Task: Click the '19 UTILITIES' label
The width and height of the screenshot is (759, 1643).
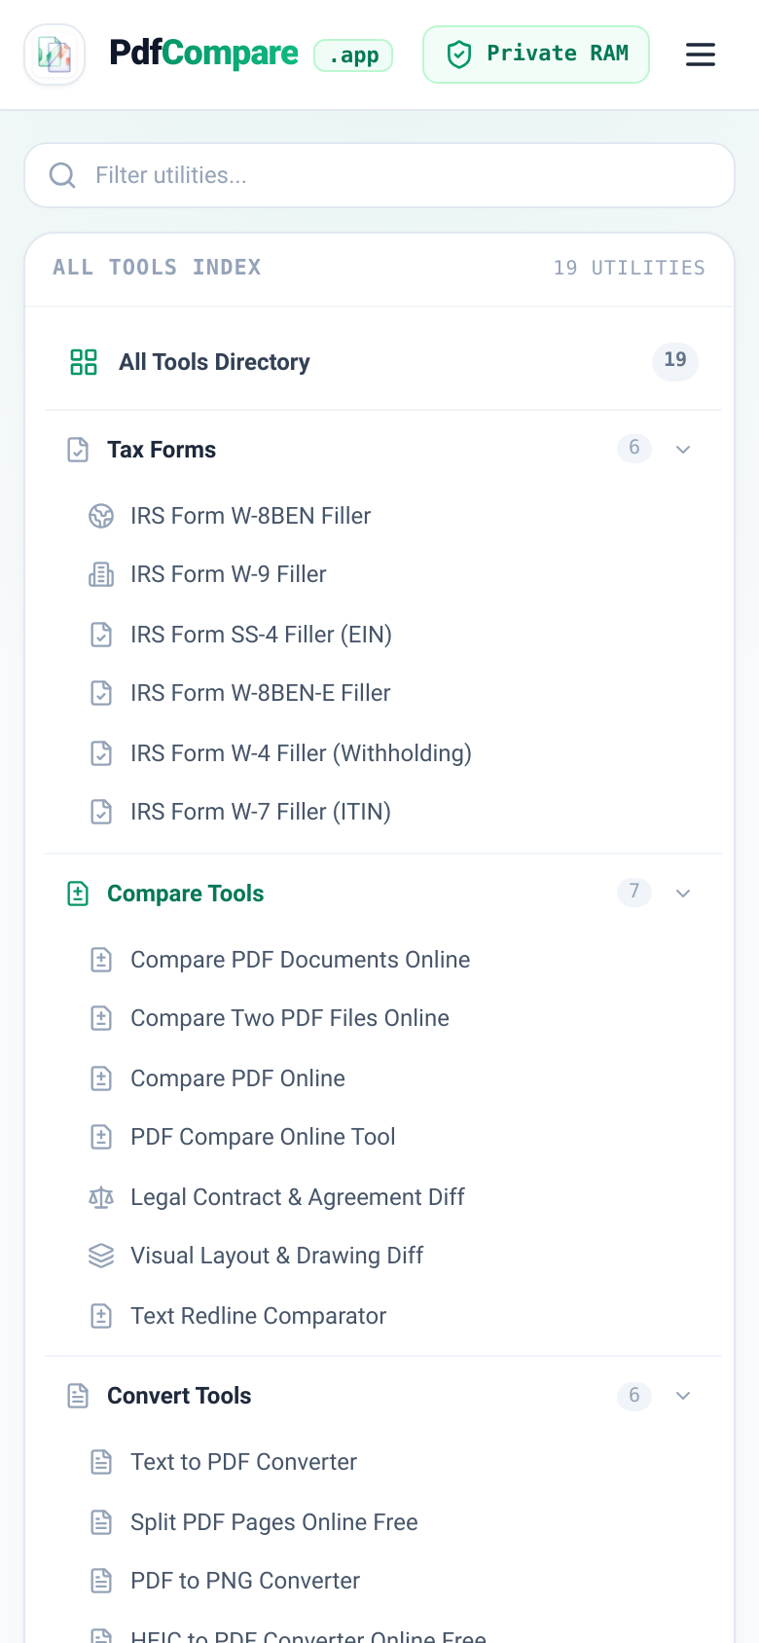Action: tap(630, 268)
